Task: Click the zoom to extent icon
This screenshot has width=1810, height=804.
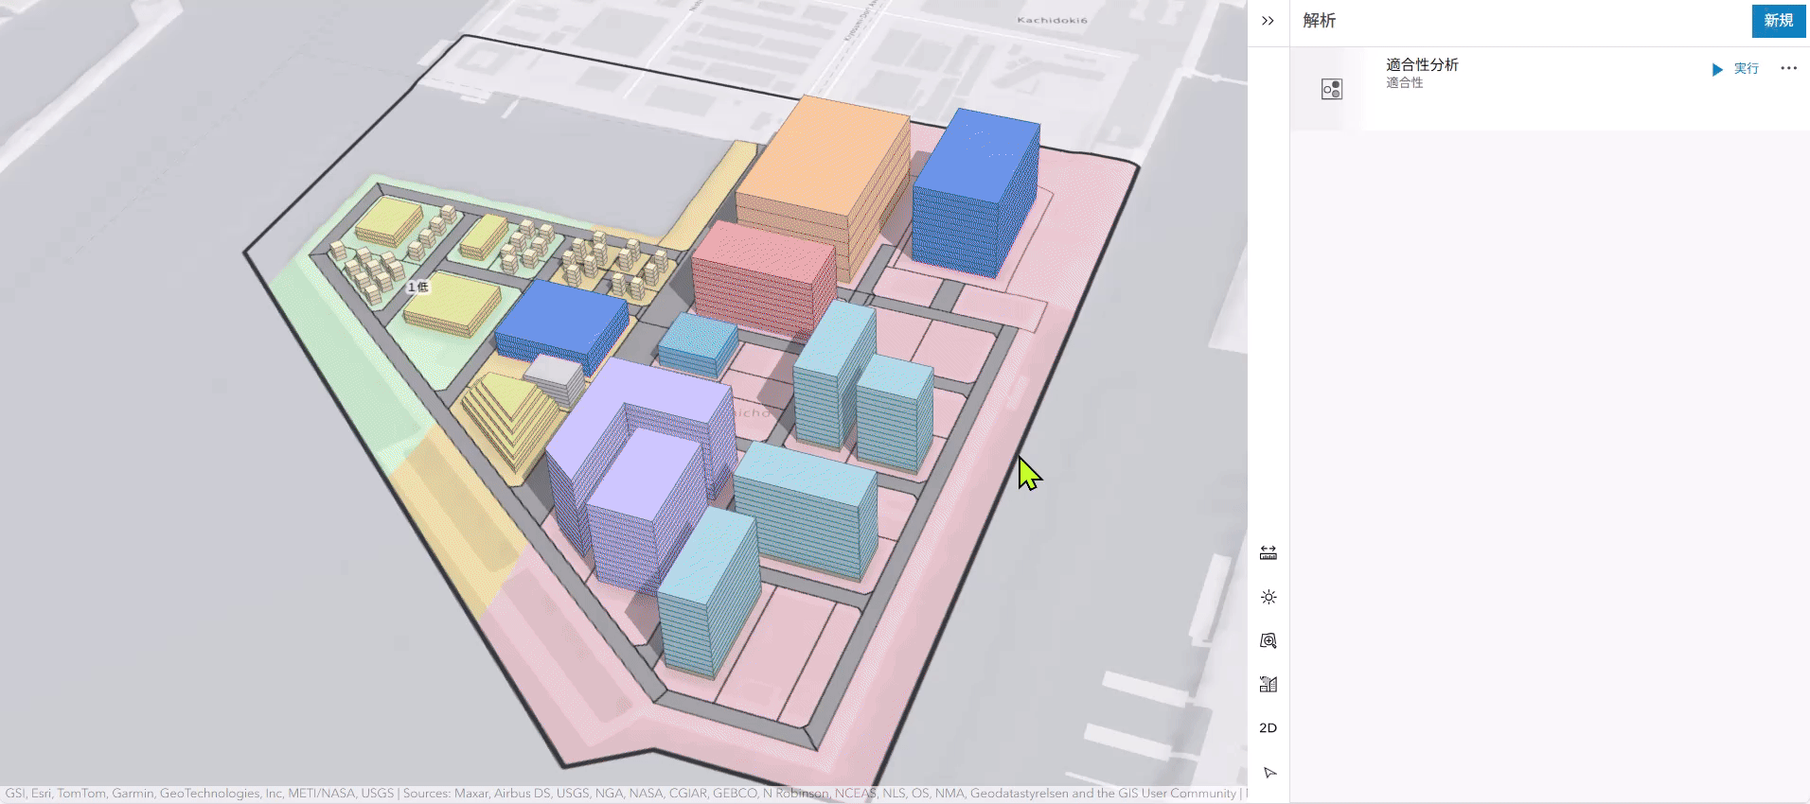Action: [1269, 641]
